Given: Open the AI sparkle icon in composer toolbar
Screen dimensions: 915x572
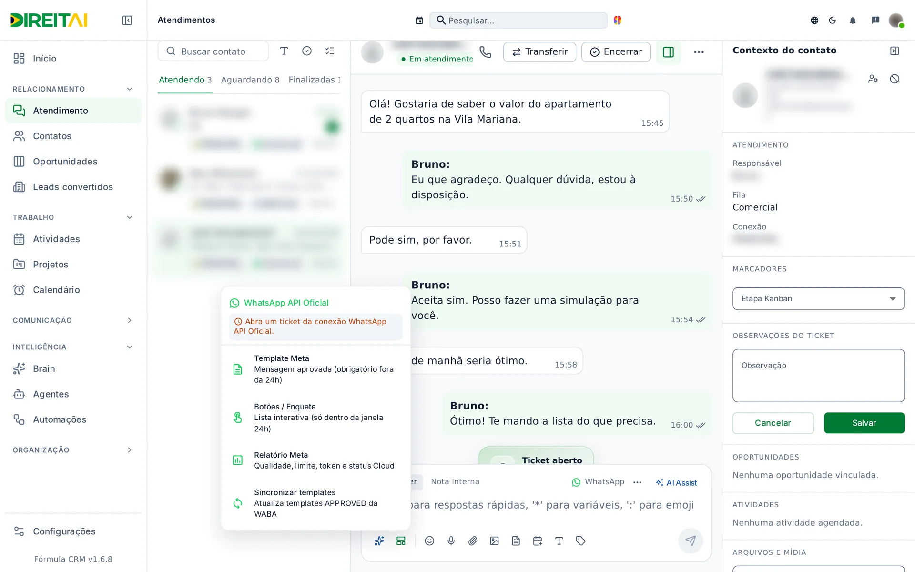Looking at the screenshot, I should click(379, 541).
